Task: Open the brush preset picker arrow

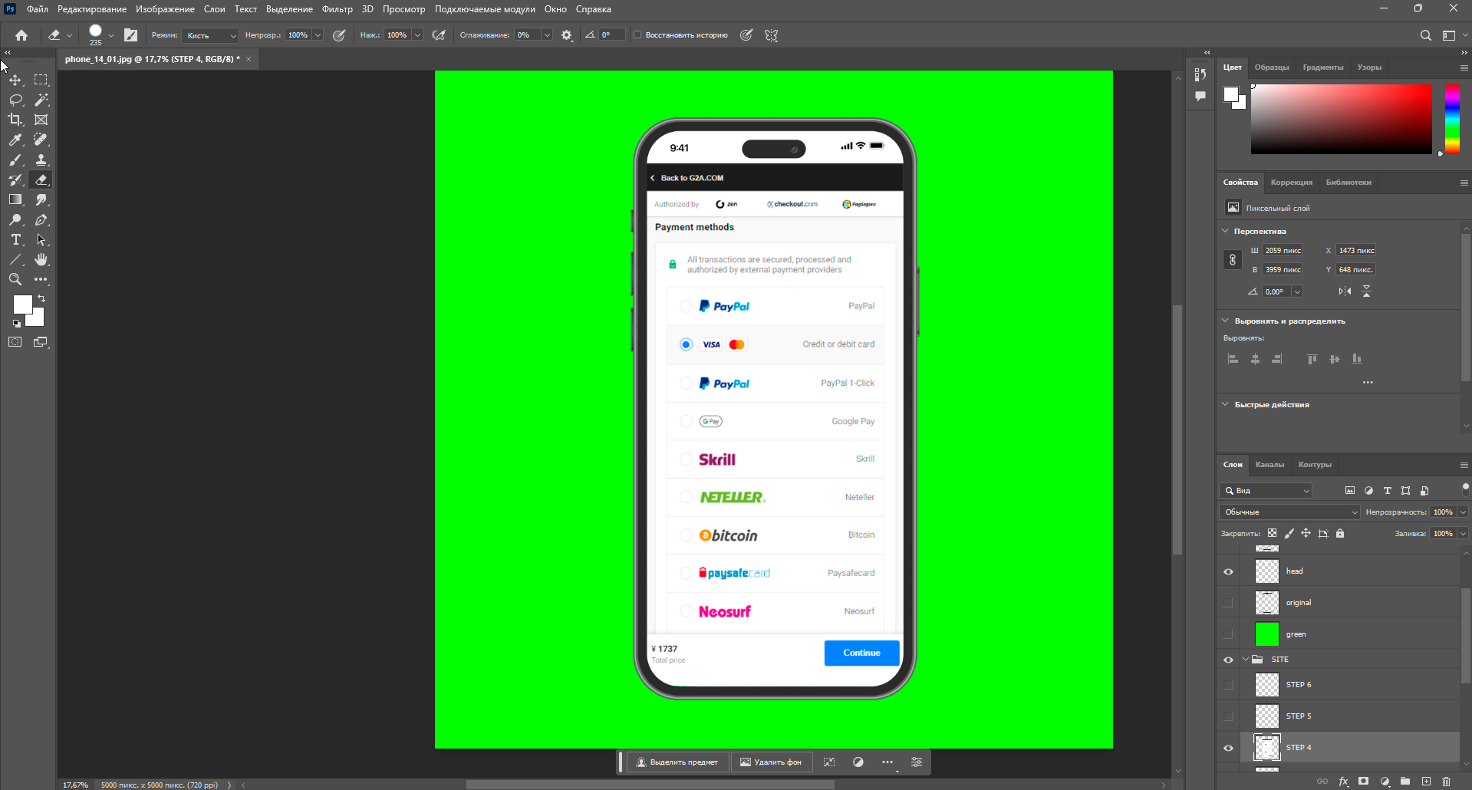Action: pyautogui.click(x=111, y=35)
